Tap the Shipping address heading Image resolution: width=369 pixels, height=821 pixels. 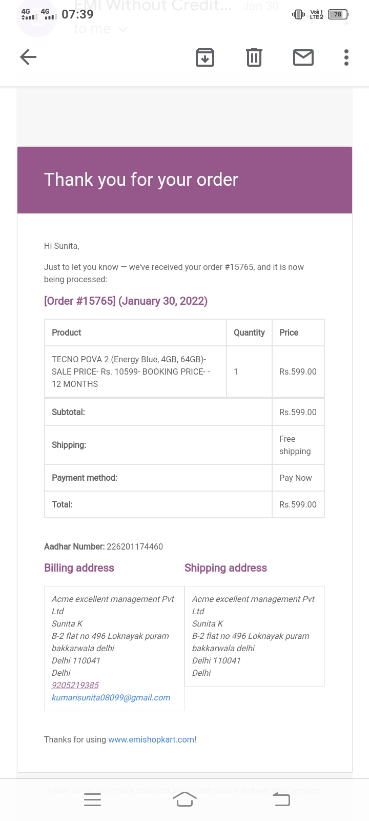[x=225, y=568]
